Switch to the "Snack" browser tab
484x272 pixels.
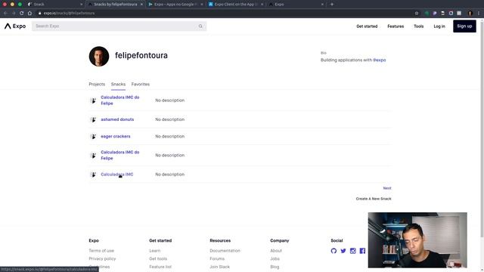[54, 5]
